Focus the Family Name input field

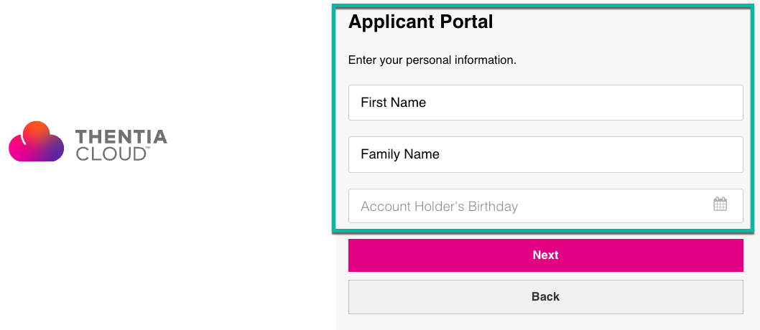546,154
